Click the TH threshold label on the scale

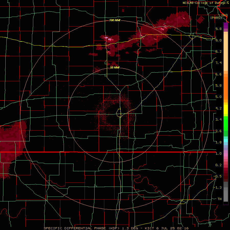click(x=220, y=199)
